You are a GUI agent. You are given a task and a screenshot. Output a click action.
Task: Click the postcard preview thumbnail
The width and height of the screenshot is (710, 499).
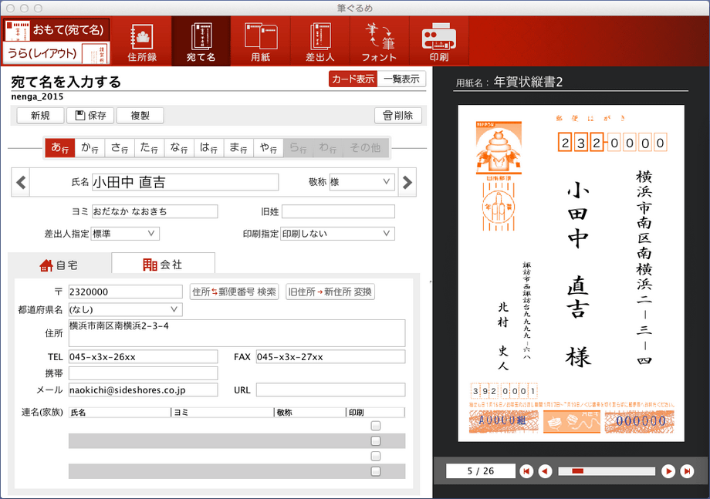point(571,273)
